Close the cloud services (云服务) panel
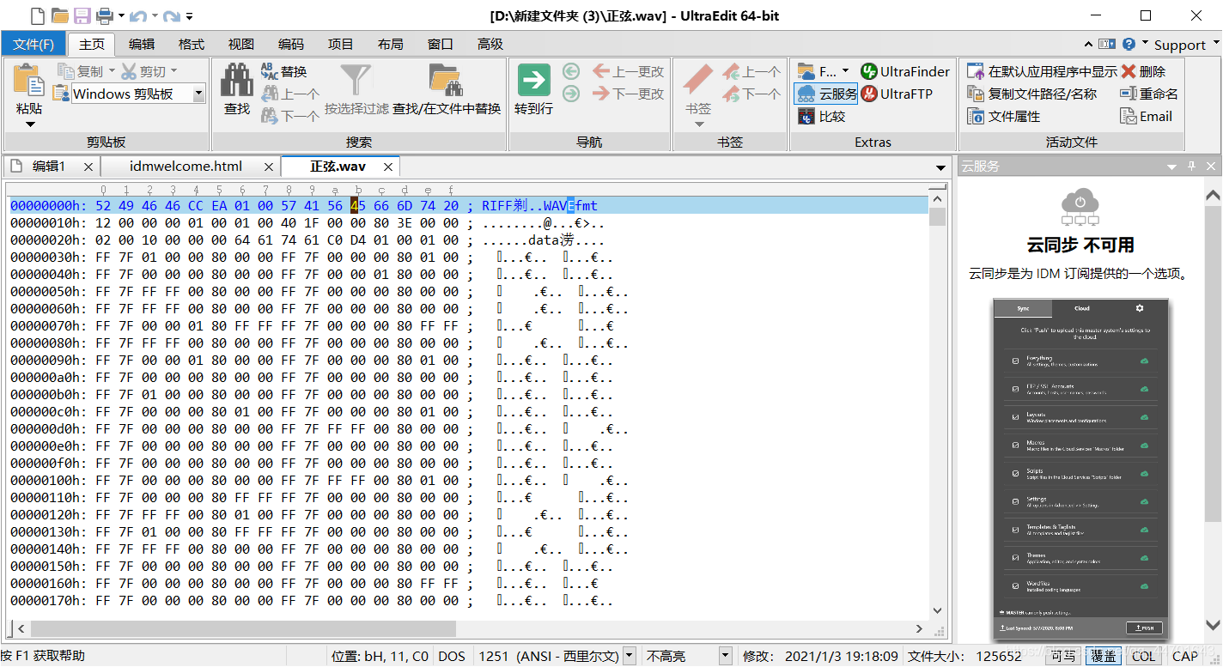This screenshot has width=1223, height=667. [x=1211, y=167]
